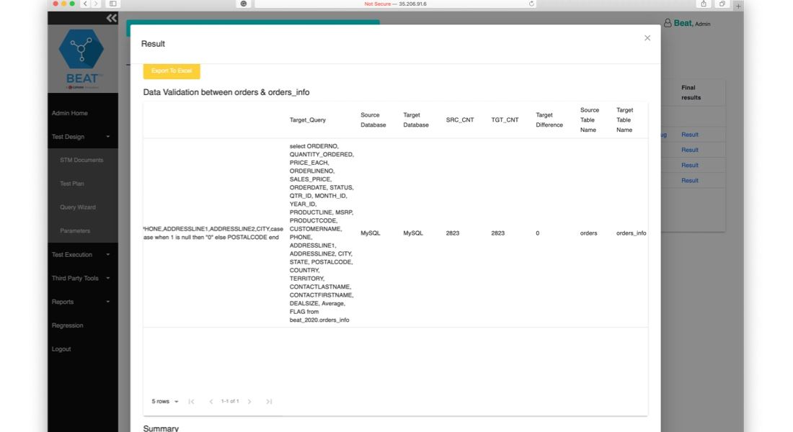Viewport: 793px width, 432px height.
Task: Click the browser back arrow
Action: pyautogui.click(x=84, y=4)
